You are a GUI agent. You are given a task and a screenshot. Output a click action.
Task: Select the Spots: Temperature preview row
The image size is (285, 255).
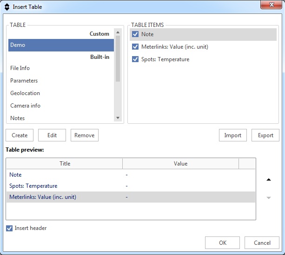pos(33,186)
